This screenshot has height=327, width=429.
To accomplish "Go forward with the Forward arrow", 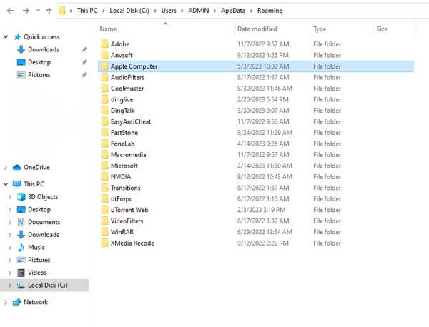I will pos(26,11).
